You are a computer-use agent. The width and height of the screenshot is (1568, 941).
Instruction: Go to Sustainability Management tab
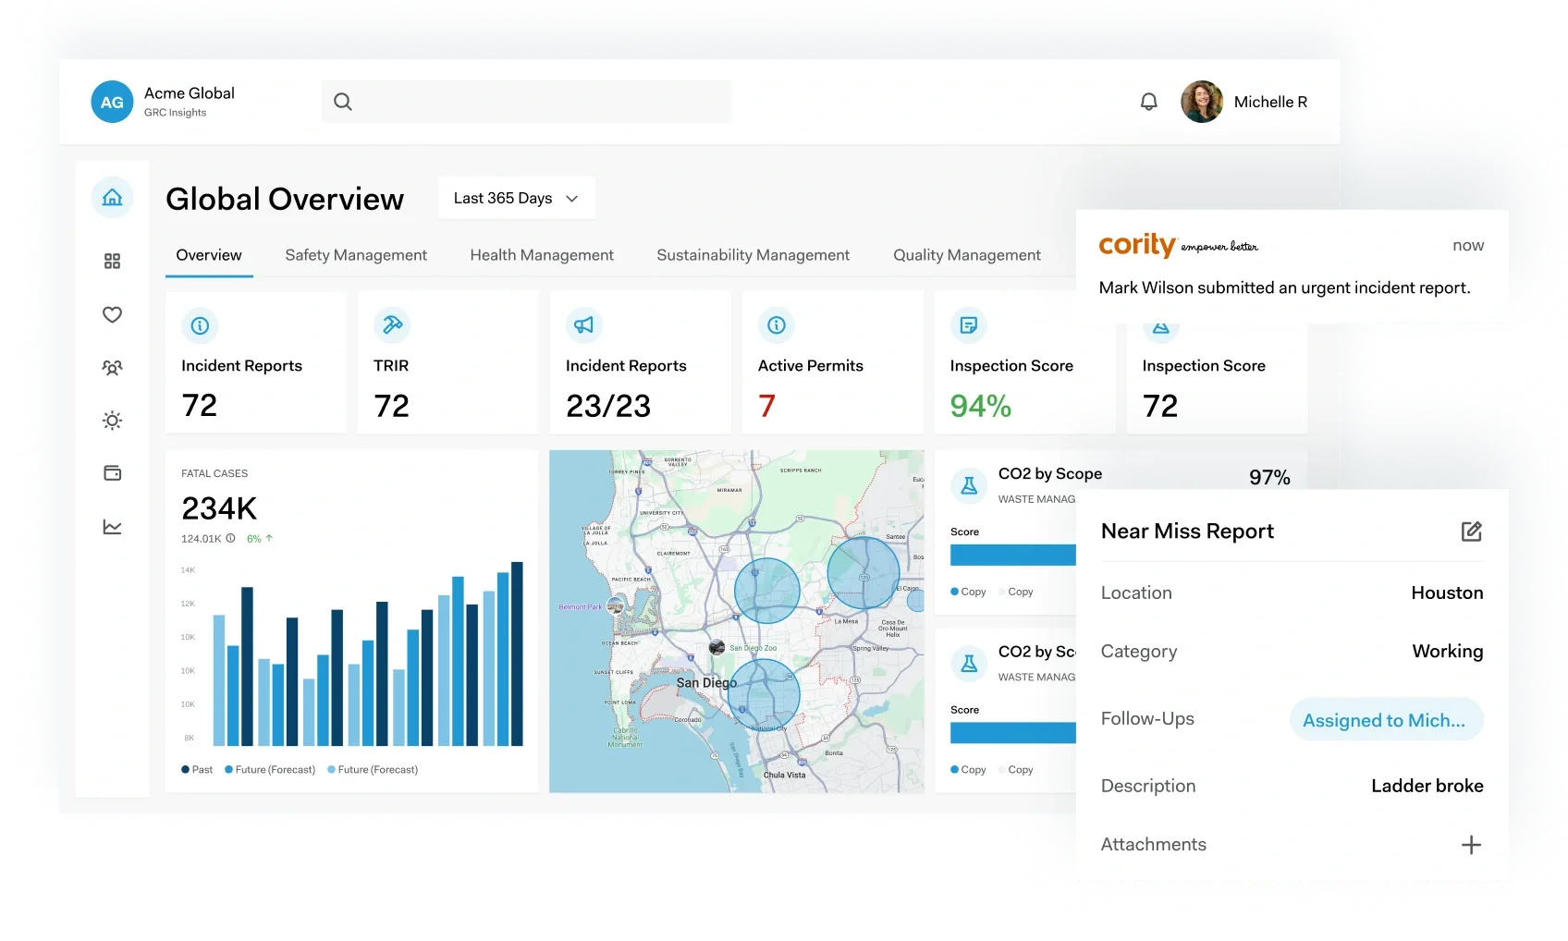coord(753,255)
